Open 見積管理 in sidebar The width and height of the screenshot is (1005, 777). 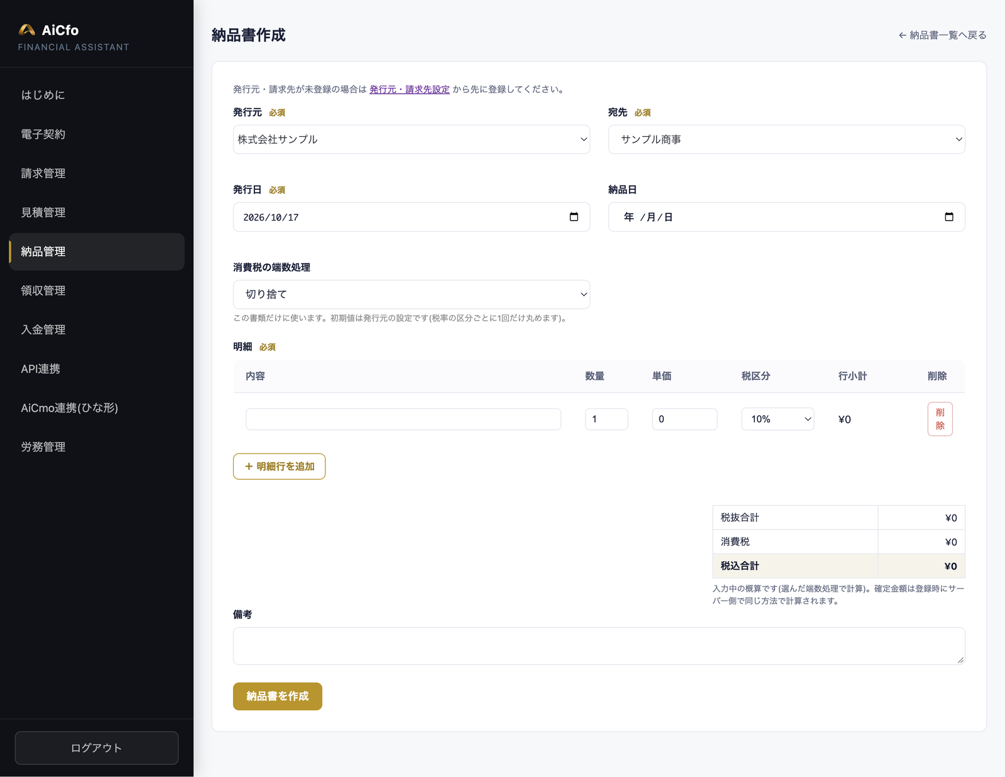pyautogui.click(x=97, y=212)
